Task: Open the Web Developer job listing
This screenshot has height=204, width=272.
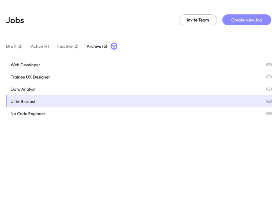Action: point(25,65)
